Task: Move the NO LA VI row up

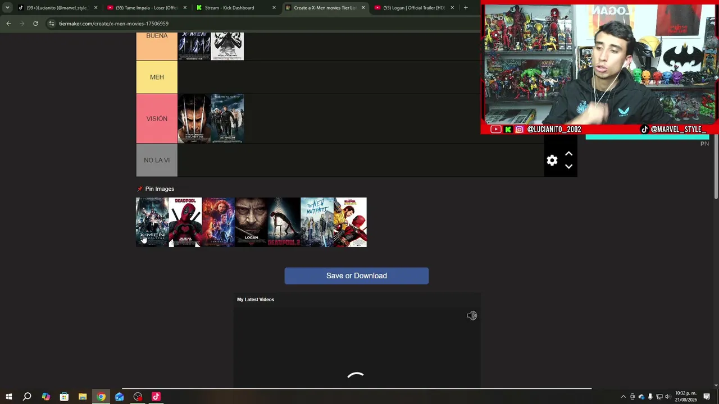Action: click(568, 154)
